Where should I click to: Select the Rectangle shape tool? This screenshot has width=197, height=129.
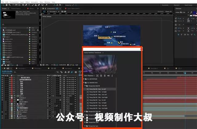coord(23,5)
